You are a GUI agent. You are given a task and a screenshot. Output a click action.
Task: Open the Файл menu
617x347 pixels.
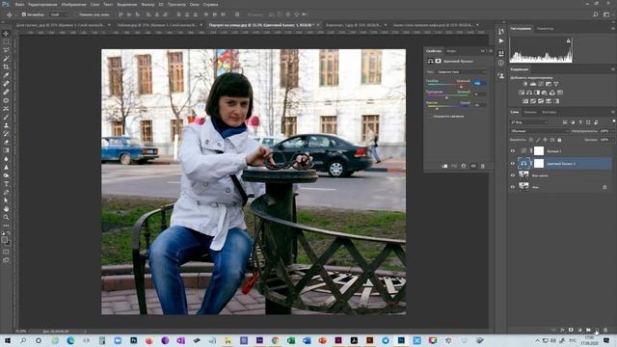click(x=19, y=5)
